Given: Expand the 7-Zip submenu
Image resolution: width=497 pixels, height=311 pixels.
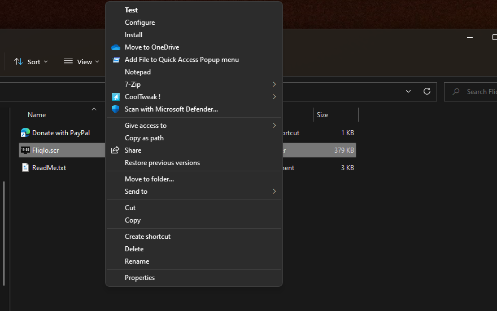Looking at the screenshot, I should click(274, 85).
